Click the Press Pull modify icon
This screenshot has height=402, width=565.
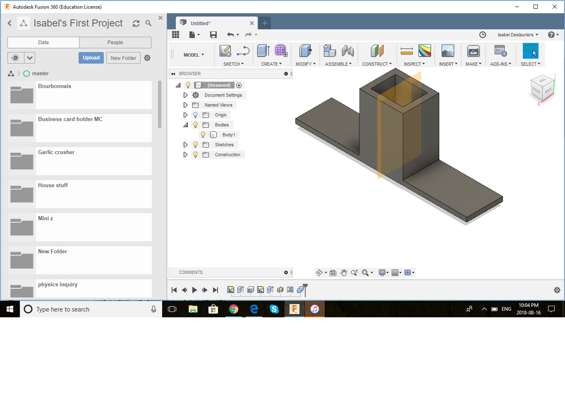tap(305, 51)
